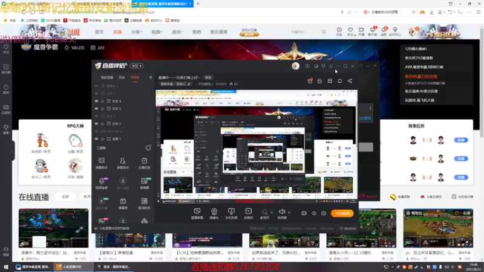Open 消息 messages icon in the site header
Screen dimensions: 484x272
[x=384, y=31]
